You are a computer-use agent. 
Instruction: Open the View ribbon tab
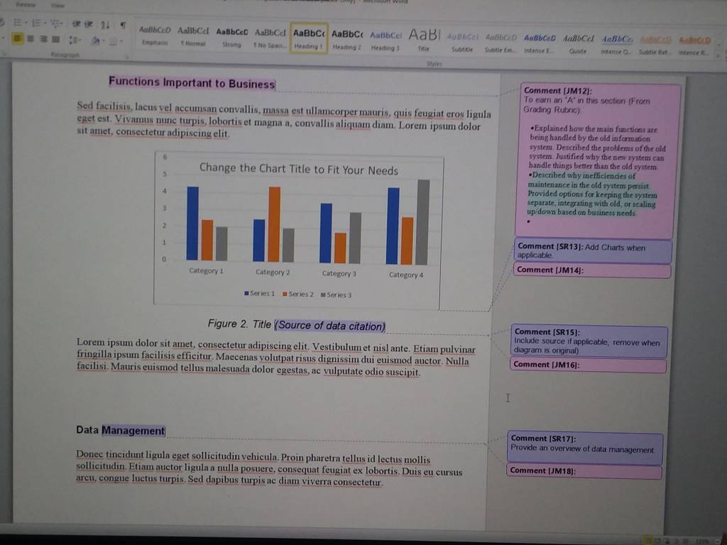(58, 5)
